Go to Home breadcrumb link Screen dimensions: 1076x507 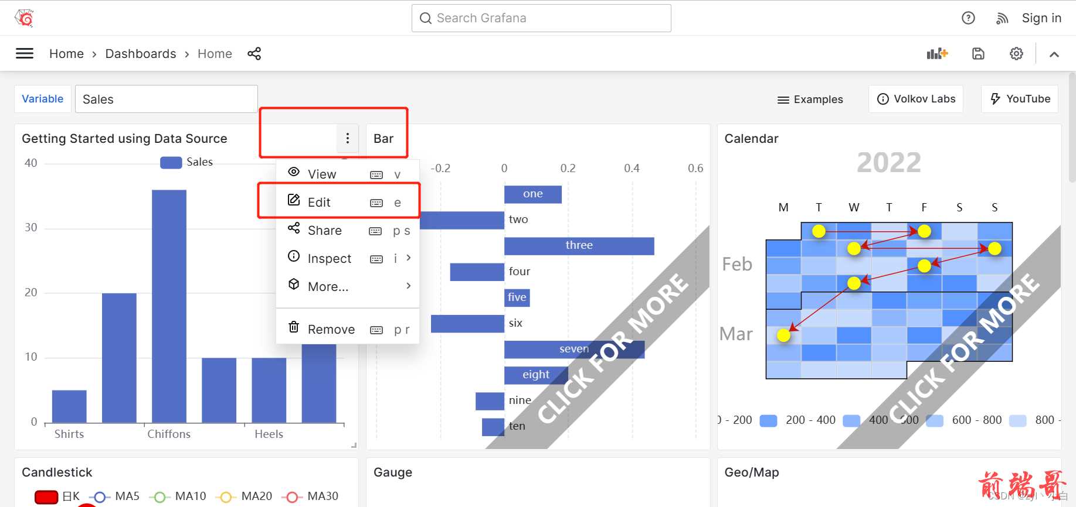(66, 54)
